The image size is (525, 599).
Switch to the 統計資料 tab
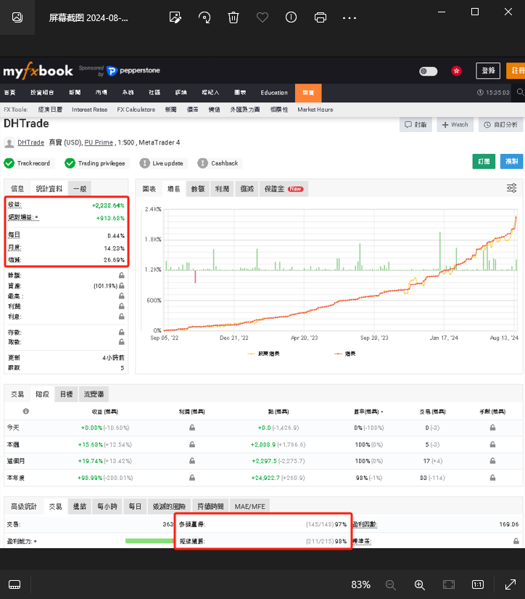point(49,189)
